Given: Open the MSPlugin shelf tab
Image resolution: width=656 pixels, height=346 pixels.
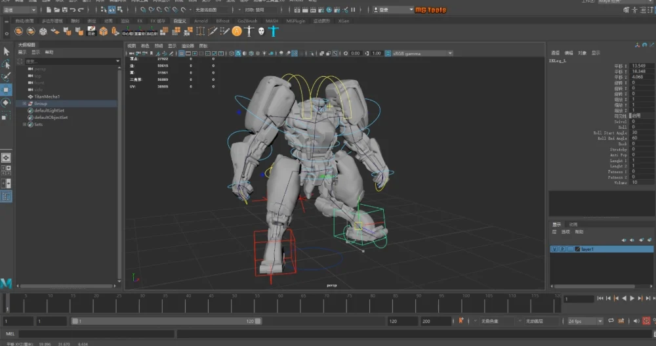Looking at the screenshot, I should (296, 21).
